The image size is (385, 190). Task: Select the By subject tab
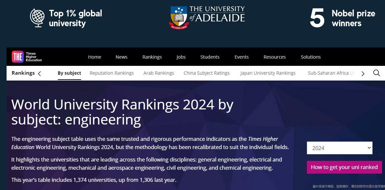tap(69, 73)
